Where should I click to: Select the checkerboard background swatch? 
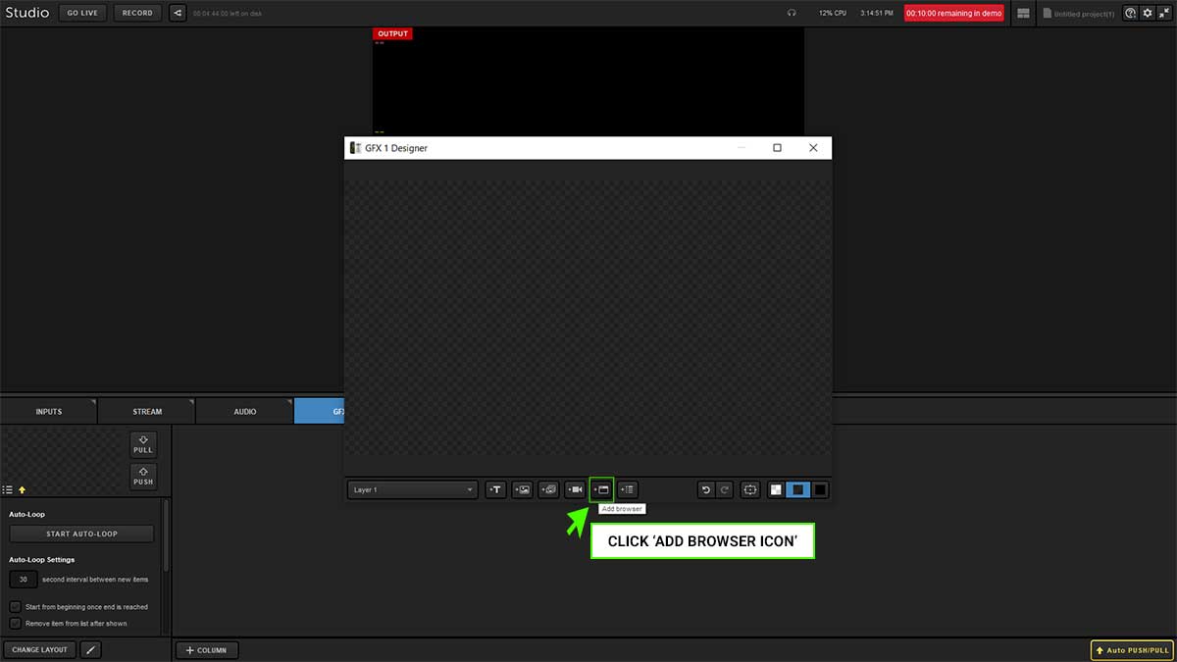776,489
